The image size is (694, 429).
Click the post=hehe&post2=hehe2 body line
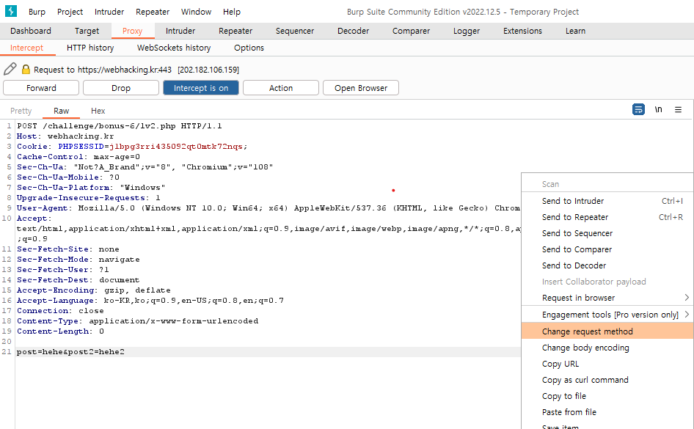pyautogui.click(x=71, y=352)
